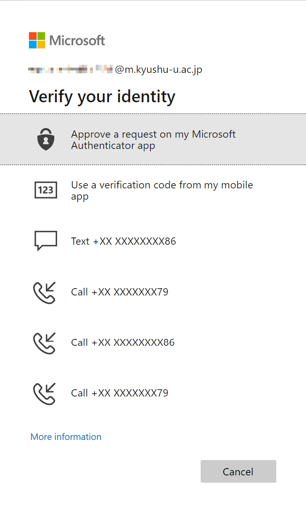Click the blurred account username text
306x512 pixels.
click(x=70, y=70)
